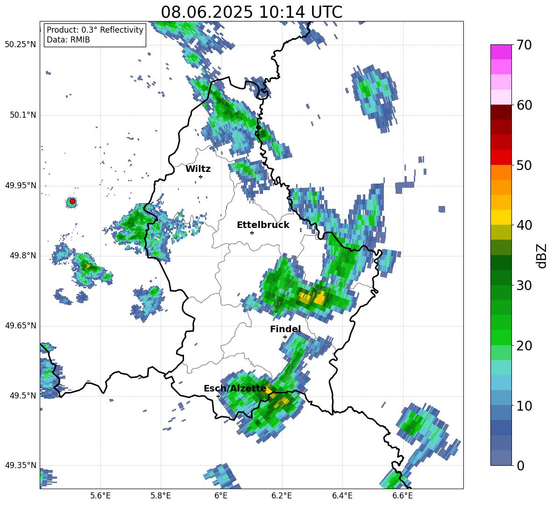
Task: Click the 'Data: RMIB' text
Action: tap(68, 40)
